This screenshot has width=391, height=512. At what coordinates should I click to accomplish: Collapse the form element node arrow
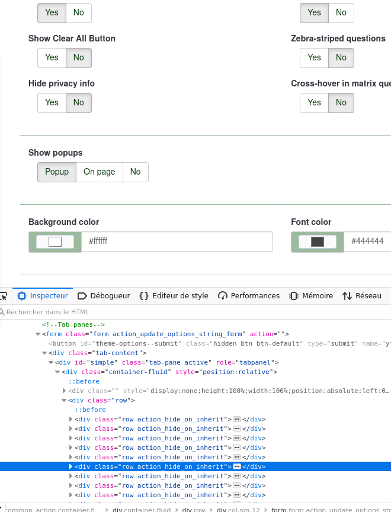(x=38, y=334)
